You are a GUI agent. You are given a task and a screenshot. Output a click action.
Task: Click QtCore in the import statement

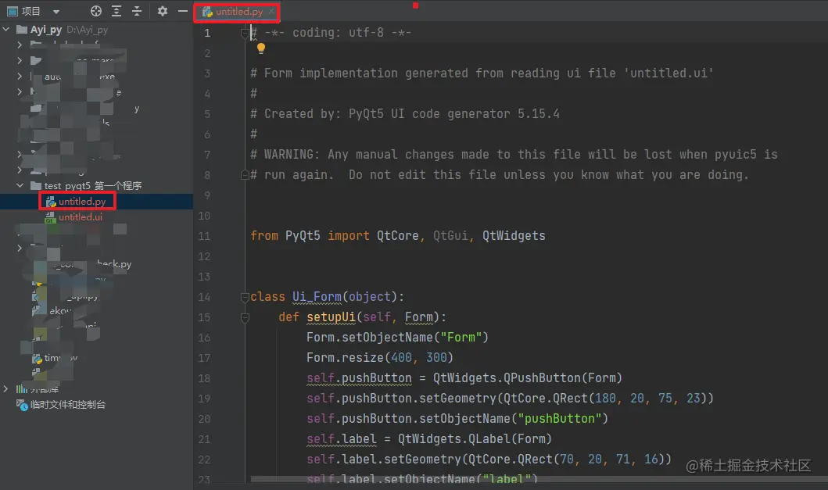pos(397,236)
